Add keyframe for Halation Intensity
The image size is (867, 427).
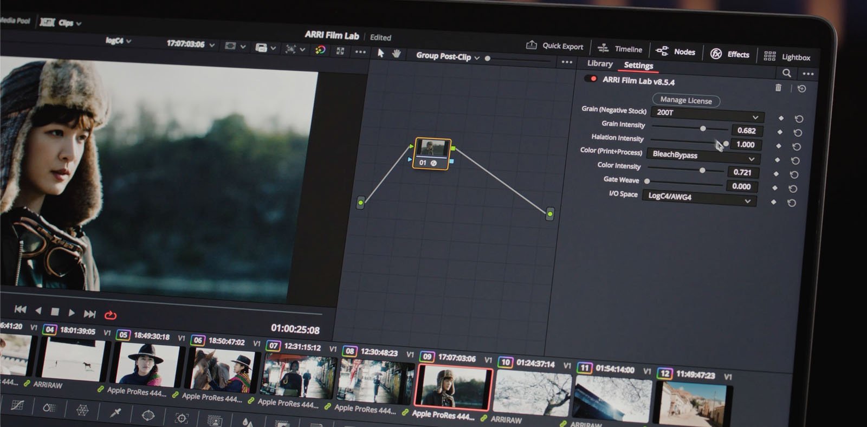[x=779, y=146]
